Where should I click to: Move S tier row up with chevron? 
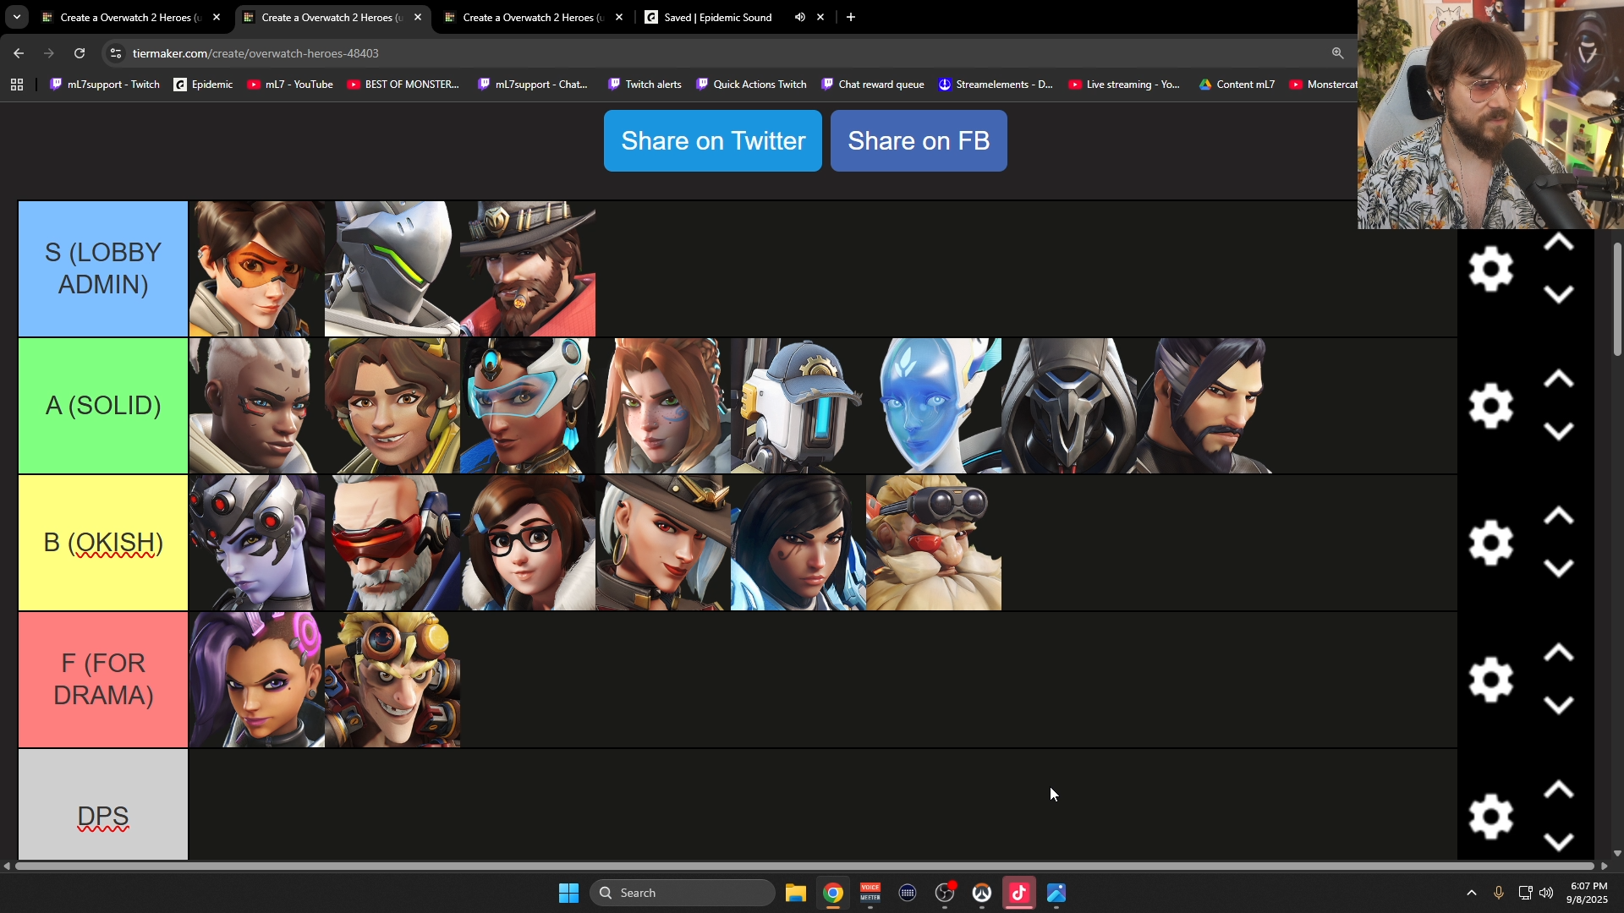[x=1558, y=243]
